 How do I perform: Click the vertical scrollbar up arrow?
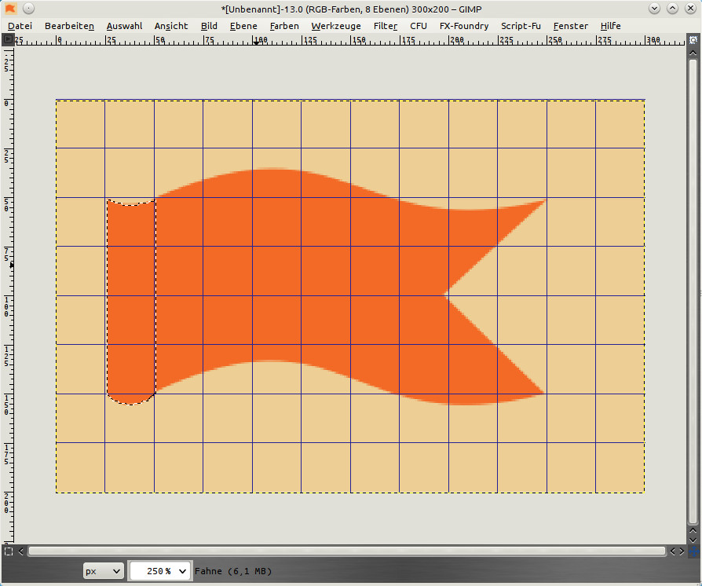(693, 53)
